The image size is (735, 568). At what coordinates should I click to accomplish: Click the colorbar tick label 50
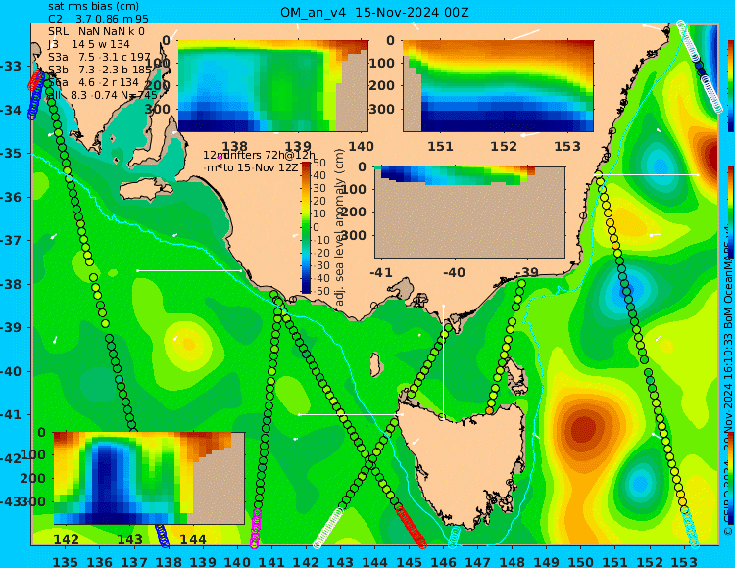click(319, 163)
